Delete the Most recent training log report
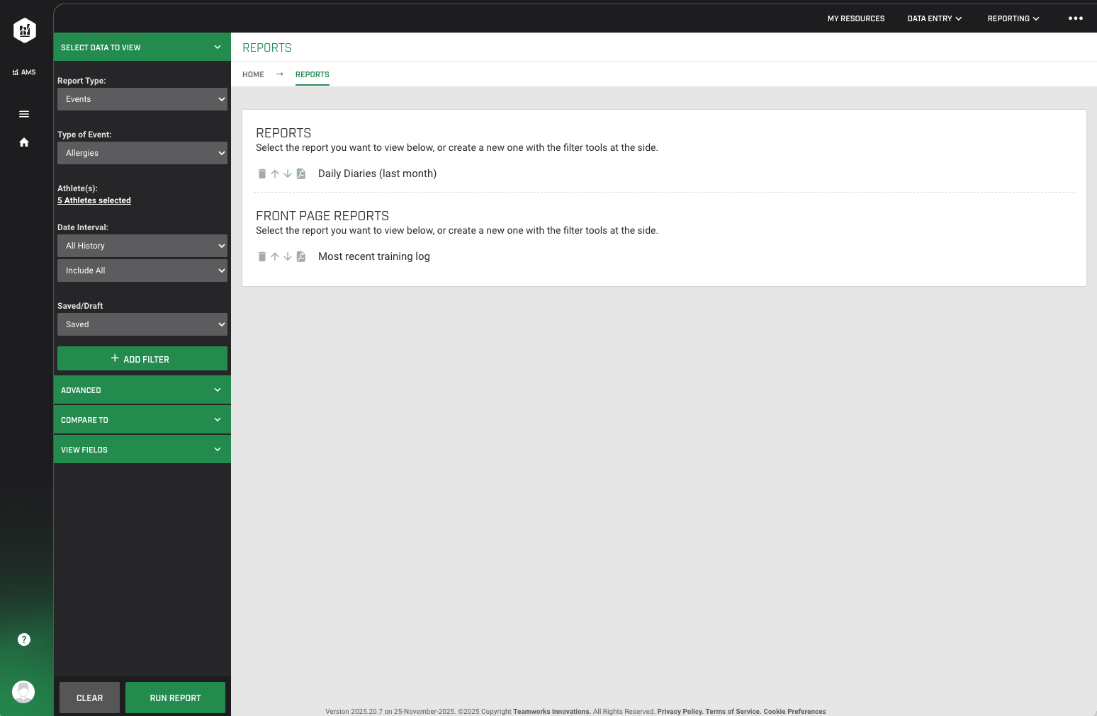This screenshot has width=1097, height=716. coord(262,256)
